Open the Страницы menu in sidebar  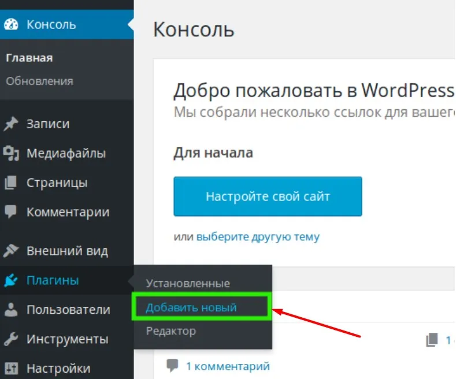67,183
